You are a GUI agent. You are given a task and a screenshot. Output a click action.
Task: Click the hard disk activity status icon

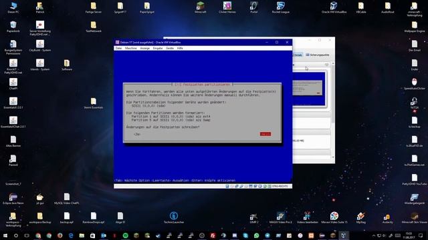tap(227, 186)
